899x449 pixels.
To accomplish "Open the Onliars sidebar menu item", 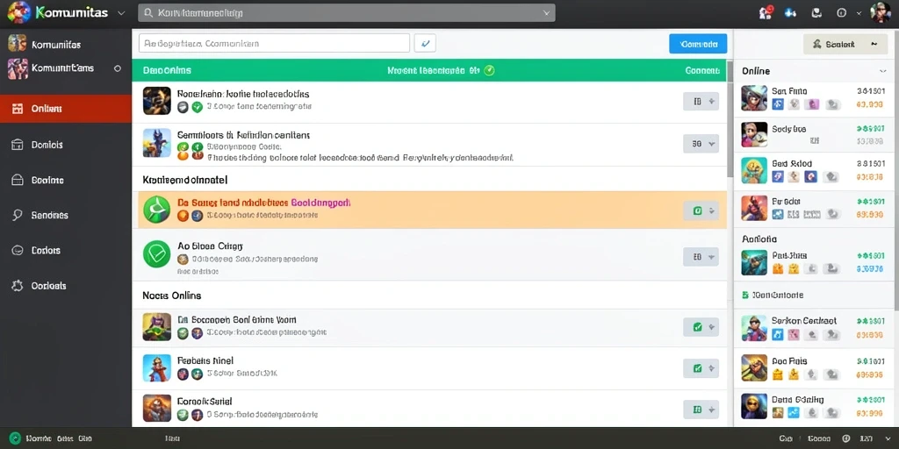I will click(65, 109).
